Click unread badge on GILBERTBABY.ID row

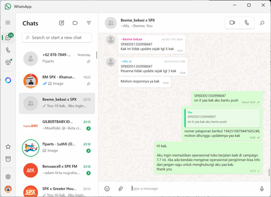coord(88,128)
